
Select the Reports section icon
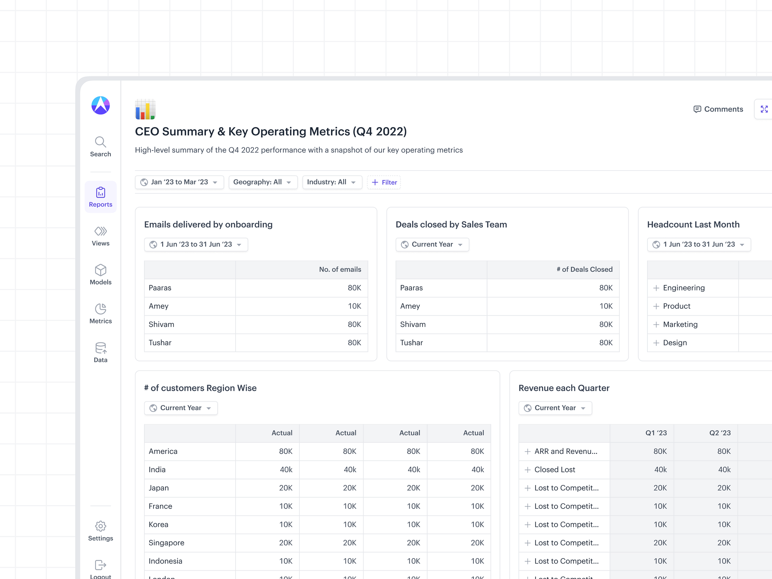100,196
